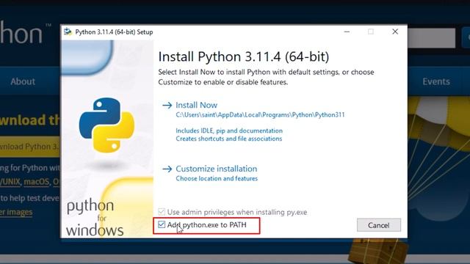Open macOS link on python.org page
470x264 pixels.
[36, 182]
